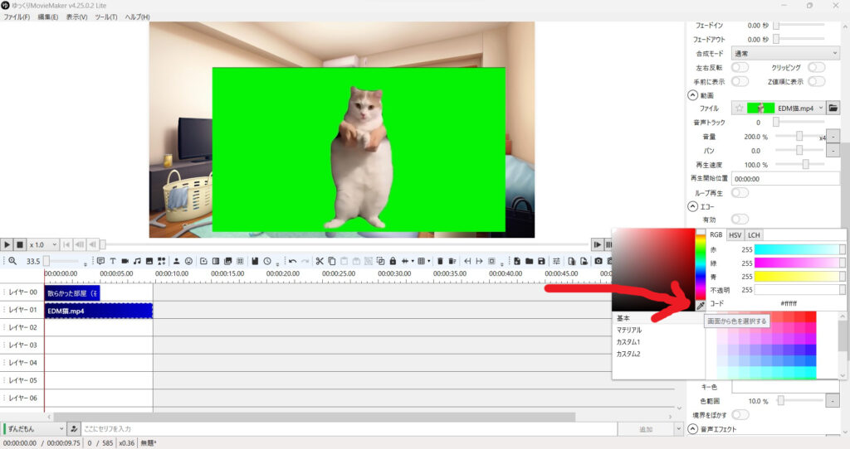The height and width of the screenshot is (449, 850).
Task: Open the ファイル(F) menu
Action: pos(17,17)
